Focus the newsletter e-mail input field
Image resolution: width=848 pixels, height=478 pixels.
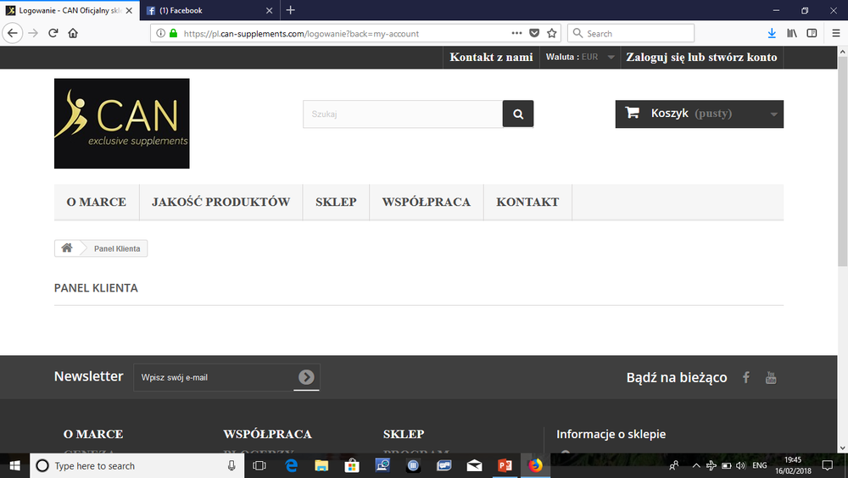click(x=214, y=377)
